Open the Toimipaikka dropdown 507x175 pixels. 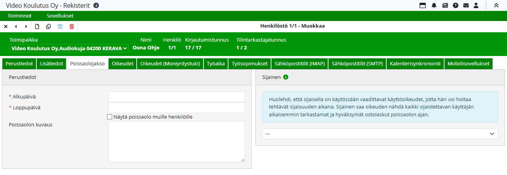point(69,48)
